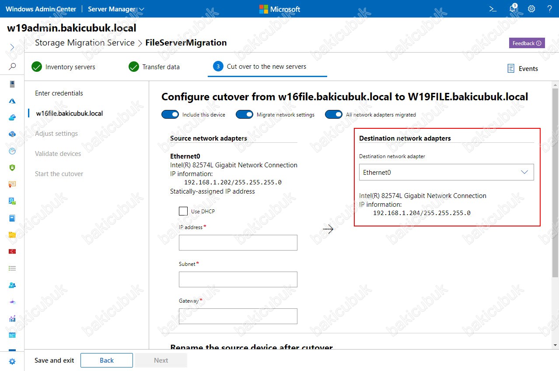Click the Microsoft logo
The width and height of the screenshot is (559, 371).
click(279, 9)
